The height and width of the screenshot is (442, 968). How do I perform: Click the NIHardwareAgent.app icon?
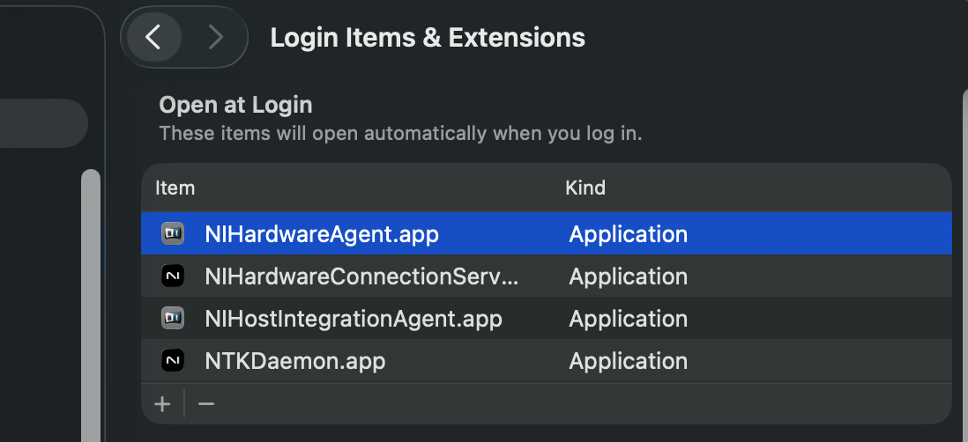coord(173,233)
